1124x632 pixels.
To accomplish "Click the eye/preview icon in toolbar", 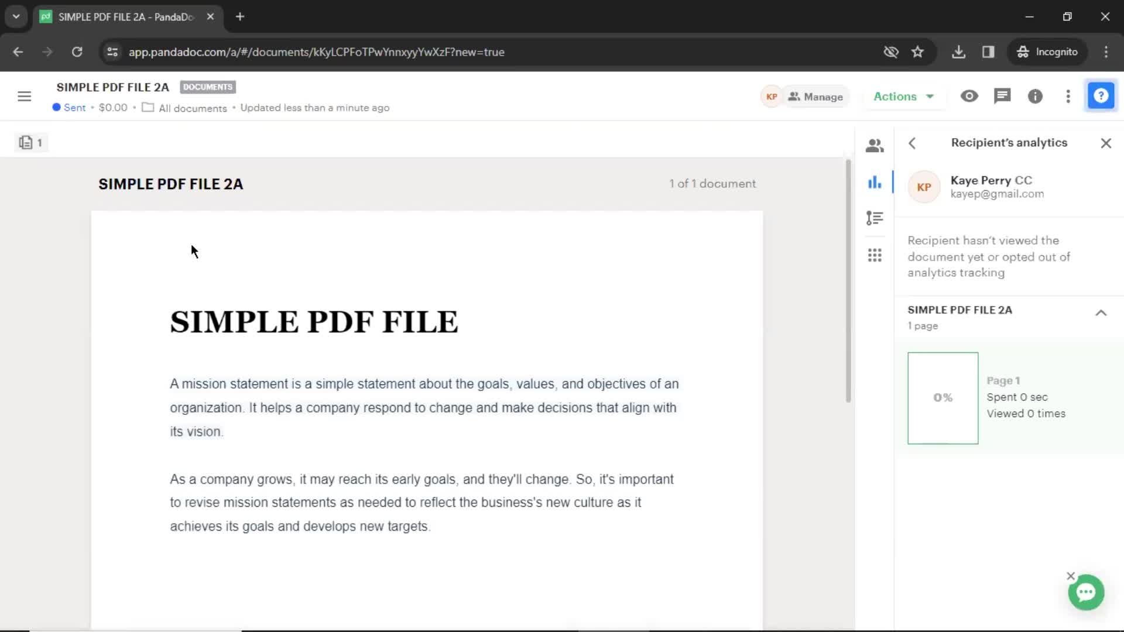I will tap(969, 96).
